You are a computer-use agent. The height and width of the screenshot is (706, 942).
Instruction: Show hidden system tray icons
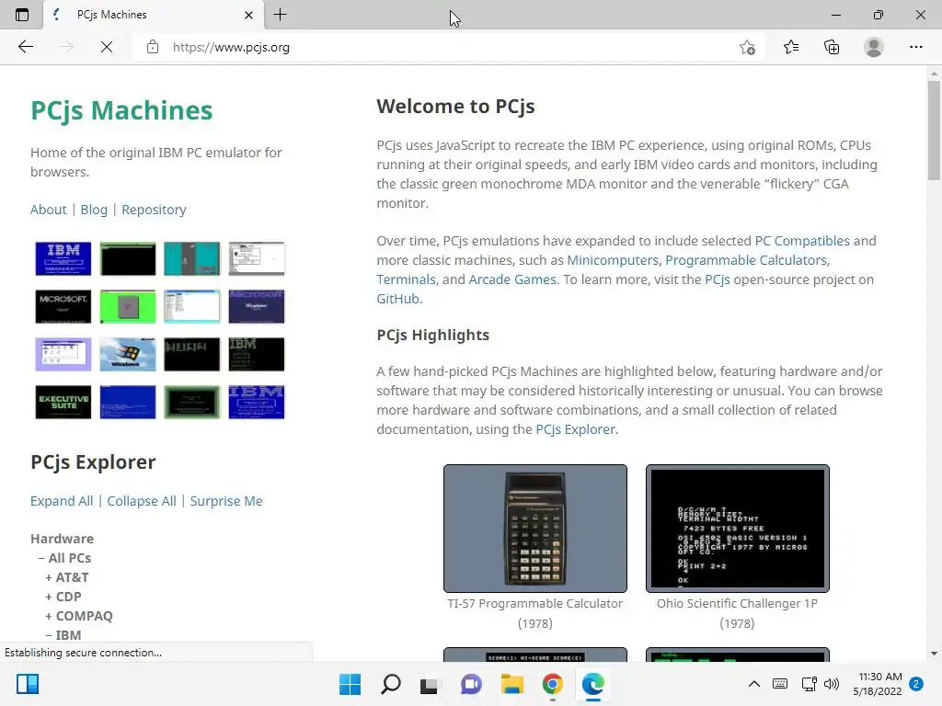(754, 684)
